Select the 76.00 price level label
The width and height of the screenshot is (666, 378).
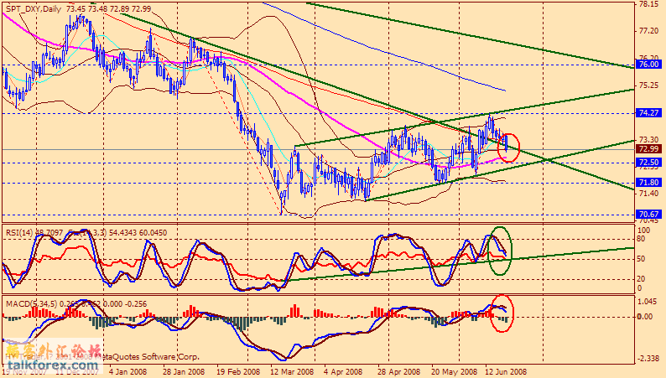point(649,65)
